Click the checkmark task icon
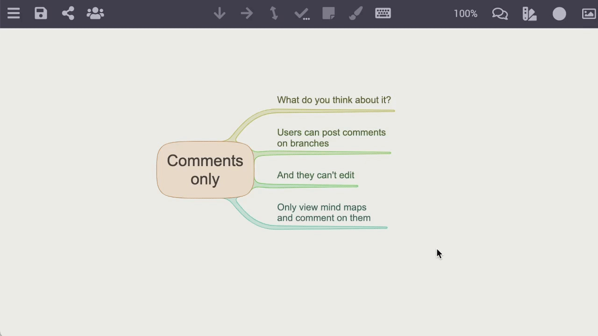Viewport: 598px width, 336px height. click(x=302, y=14)
